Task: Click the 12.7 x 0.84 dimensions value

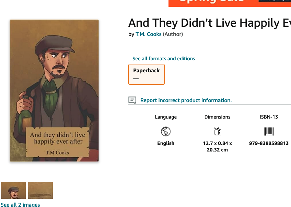Action: [217, 146]
